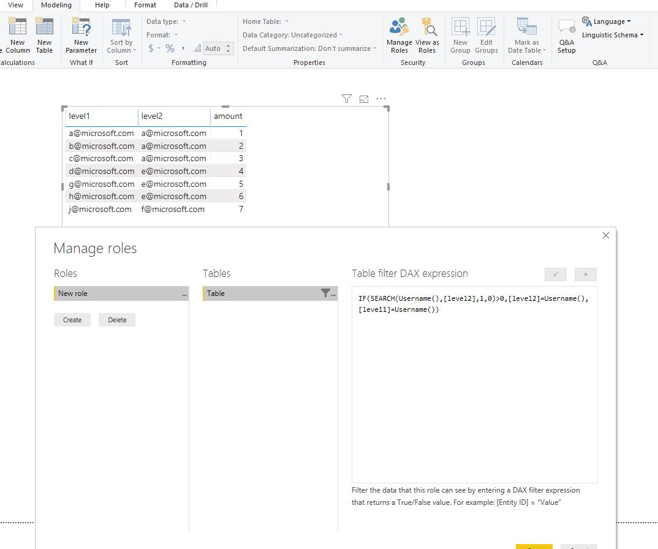658x549 pixels.
Task: Click the b@microsoft.com cell
Action: (x=102, y=146)
